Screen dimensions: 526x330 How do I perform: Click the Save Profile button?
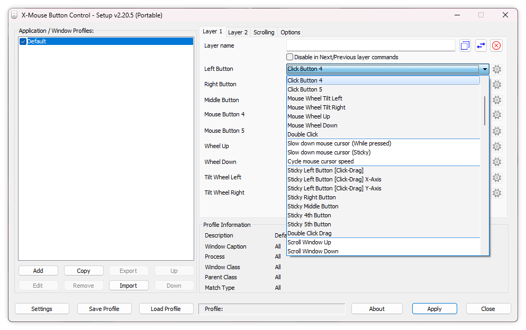pyautogui.click(x=104, y=309)
